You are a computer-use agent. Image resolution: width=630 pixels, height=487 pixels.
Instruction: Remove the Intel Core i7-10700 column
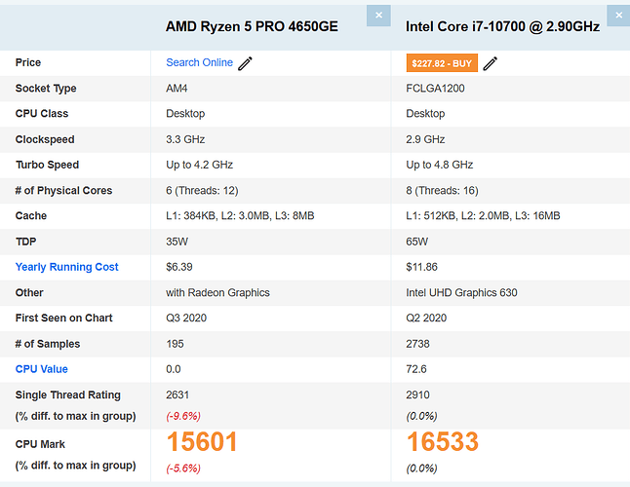coord(618,16)
